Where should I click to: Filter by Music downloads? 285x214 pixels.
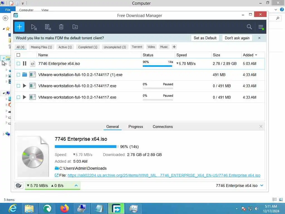(164, 47)
